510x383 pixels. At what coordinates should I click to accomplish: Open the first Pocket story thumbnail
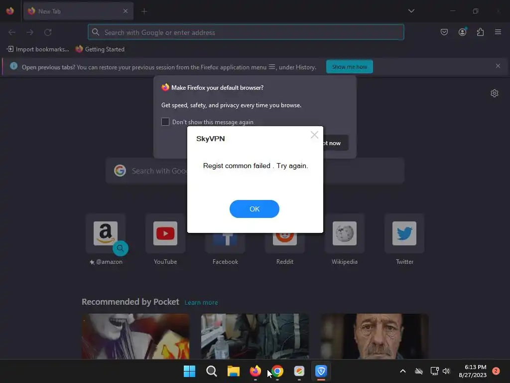click(135, 337)
